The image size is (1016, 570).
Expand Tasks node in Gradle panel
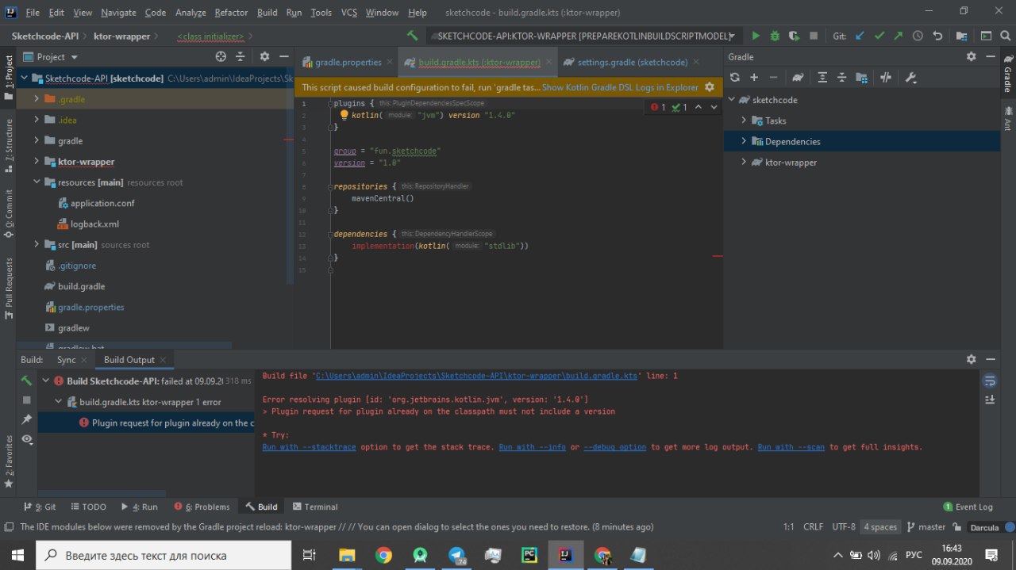click(x=744, y=121)
